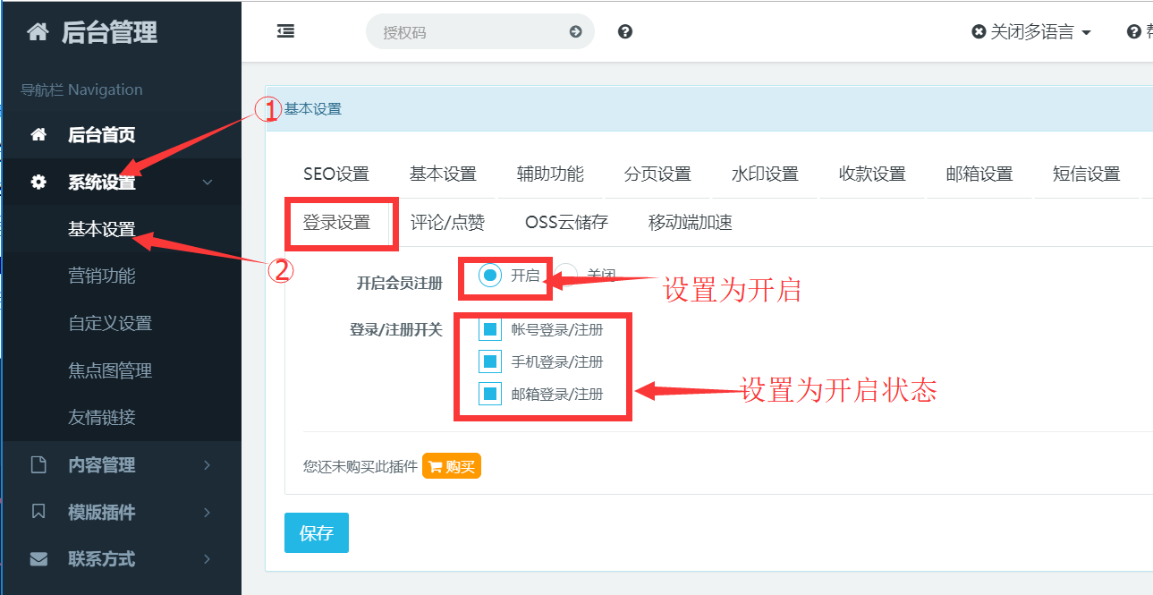Click the envelope icon beside 联系方式
This screenshot has width=1153, height=595.
click(x=38, y=559)
